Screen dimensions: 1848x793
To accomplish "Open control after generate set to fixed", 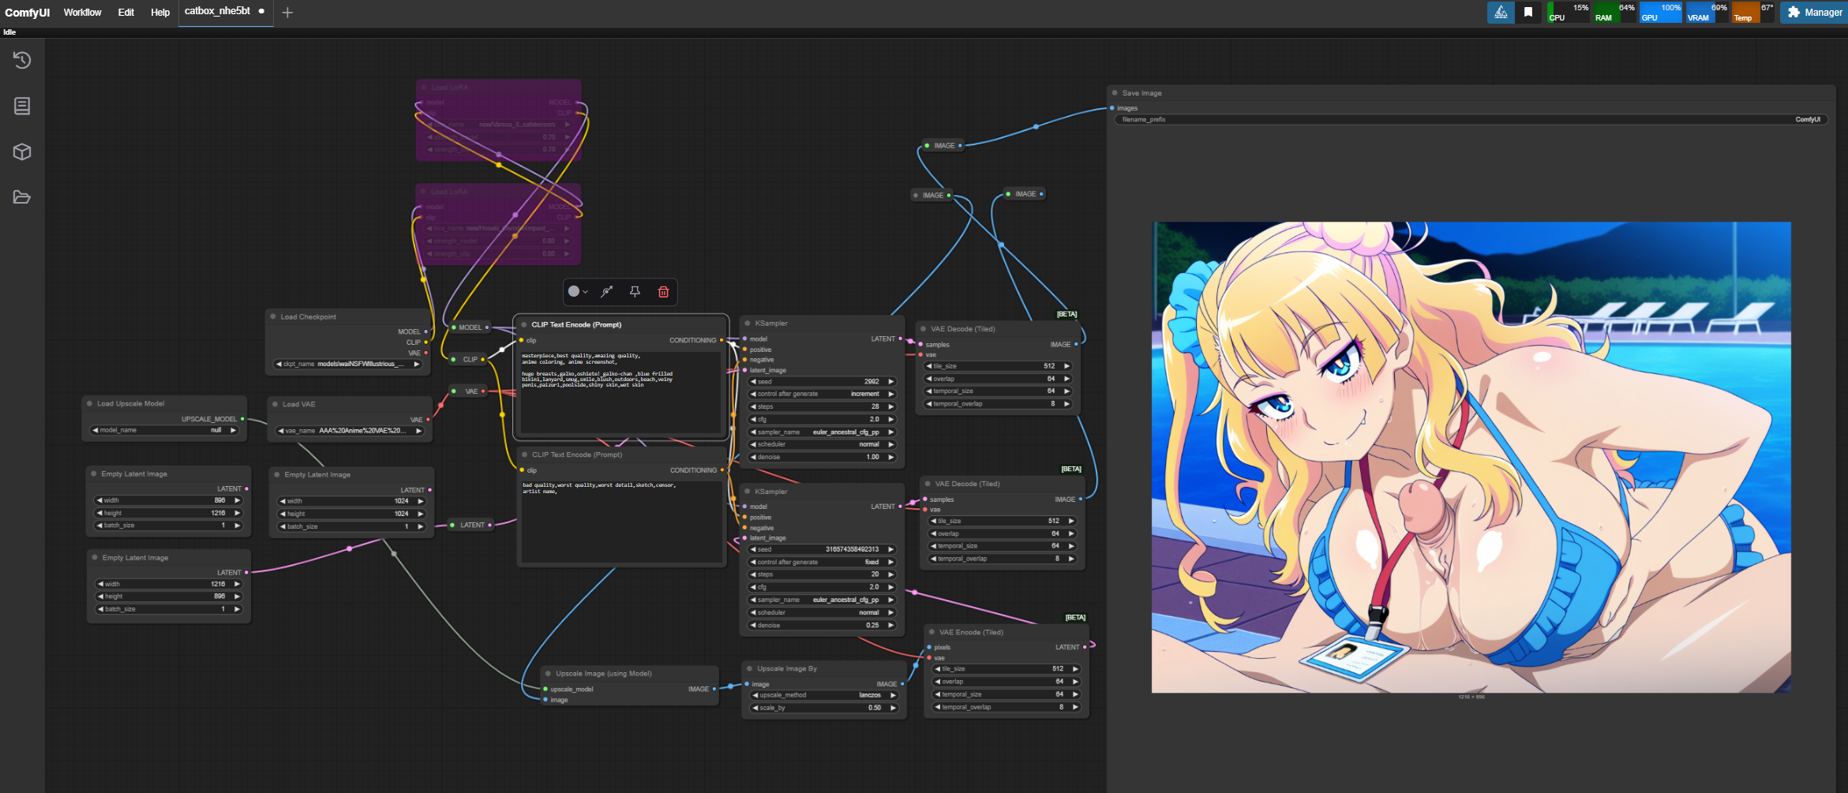I will pyautogui.click(x=822, y=562).
